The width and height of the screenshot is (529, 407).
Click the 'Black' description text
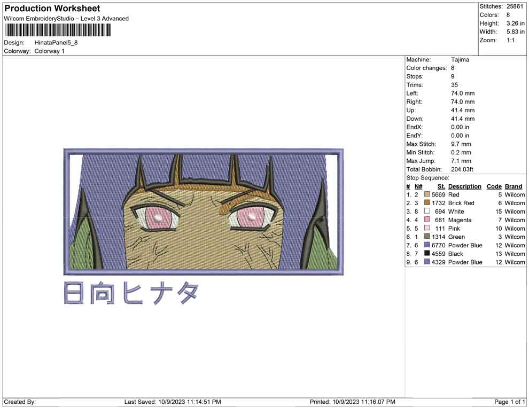pyautogui.click(x=456, y=254)
